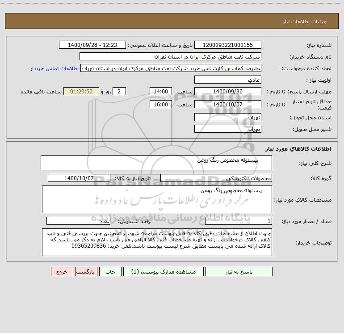Click the buyer notes text area
344x333 pixels.
coord(157,242)
